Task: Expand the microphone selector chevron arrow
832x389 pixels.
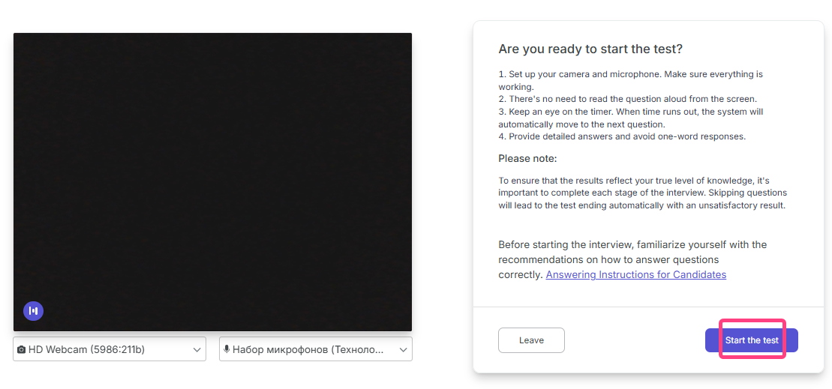Action: [x=404, y=349]
